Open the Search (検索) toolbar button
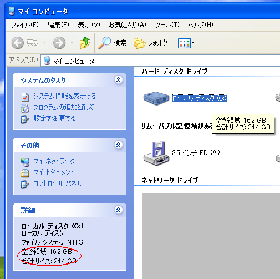Screen dimensions: 280x279 (x=113, y=43)
